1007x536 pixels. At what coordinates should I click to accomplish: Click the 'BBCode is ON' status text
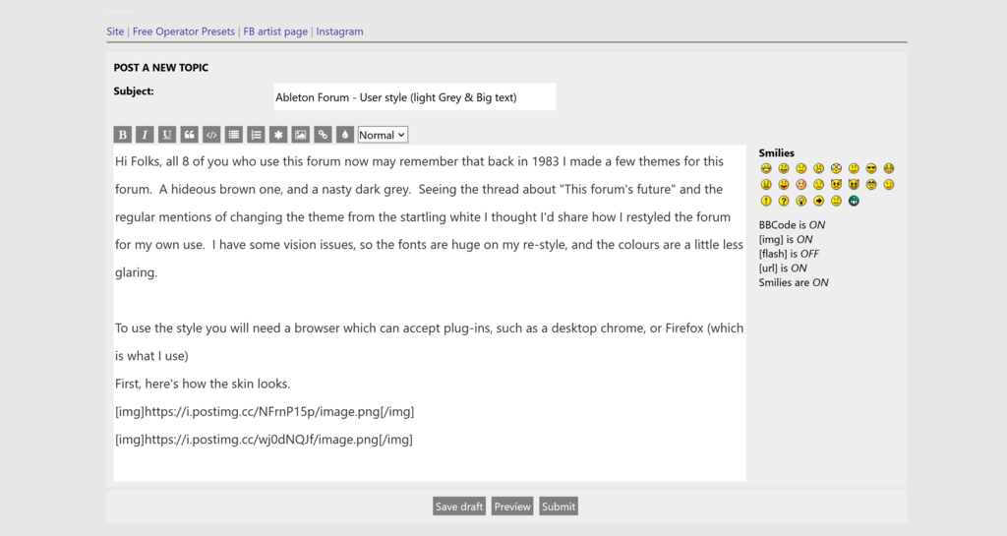click(x=792, y=224)
